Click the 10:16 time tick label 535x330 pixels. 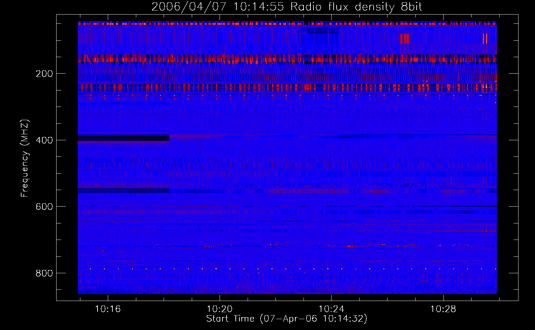pos(108,309)
